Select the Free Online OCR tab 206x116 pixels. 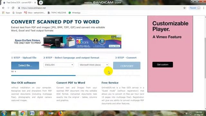19,3
